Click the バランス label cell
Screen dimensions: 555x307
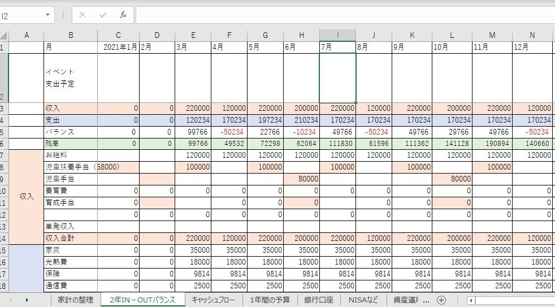[x=71, y=132]
